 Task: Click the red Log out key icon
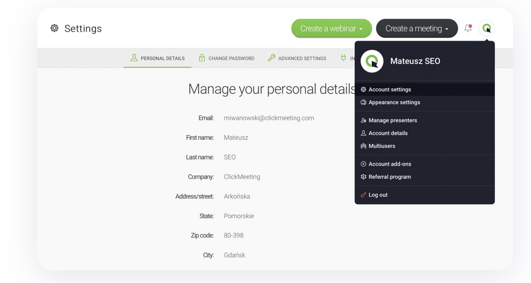(x=364, y=195)
